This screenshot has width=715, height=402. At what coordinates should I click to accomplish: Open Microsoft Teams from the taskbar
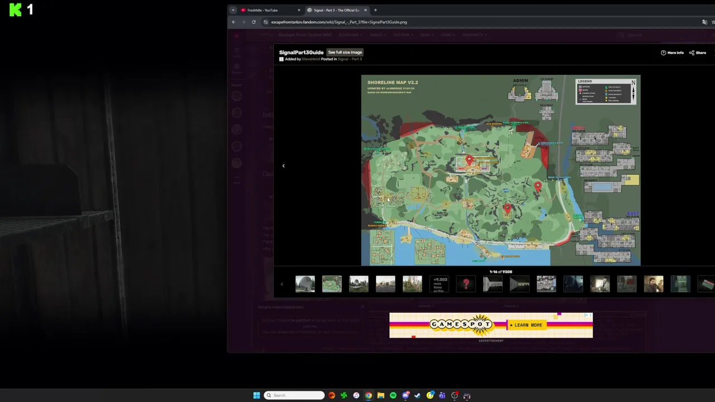point(442,395)
